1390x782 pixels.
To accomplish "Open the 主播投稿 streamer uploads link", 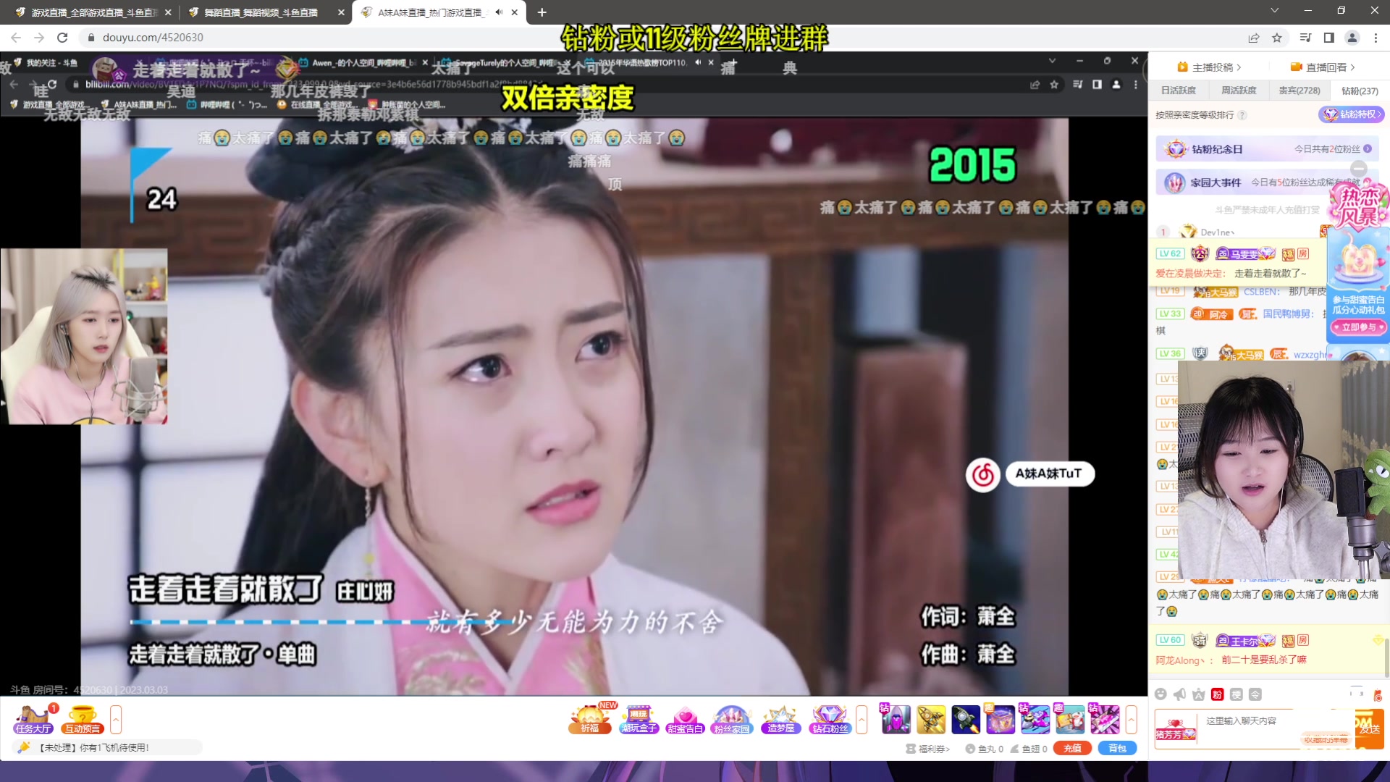I will [x=1209, y=67].
